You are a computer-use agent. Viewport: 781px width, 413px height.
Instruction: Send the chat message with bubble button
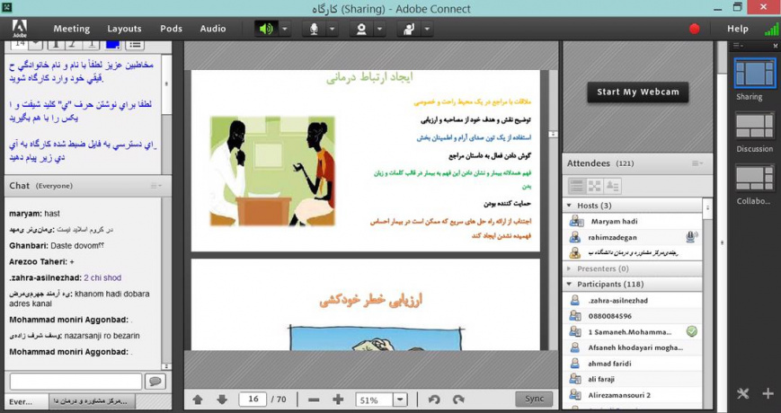[x=155, y=382]
